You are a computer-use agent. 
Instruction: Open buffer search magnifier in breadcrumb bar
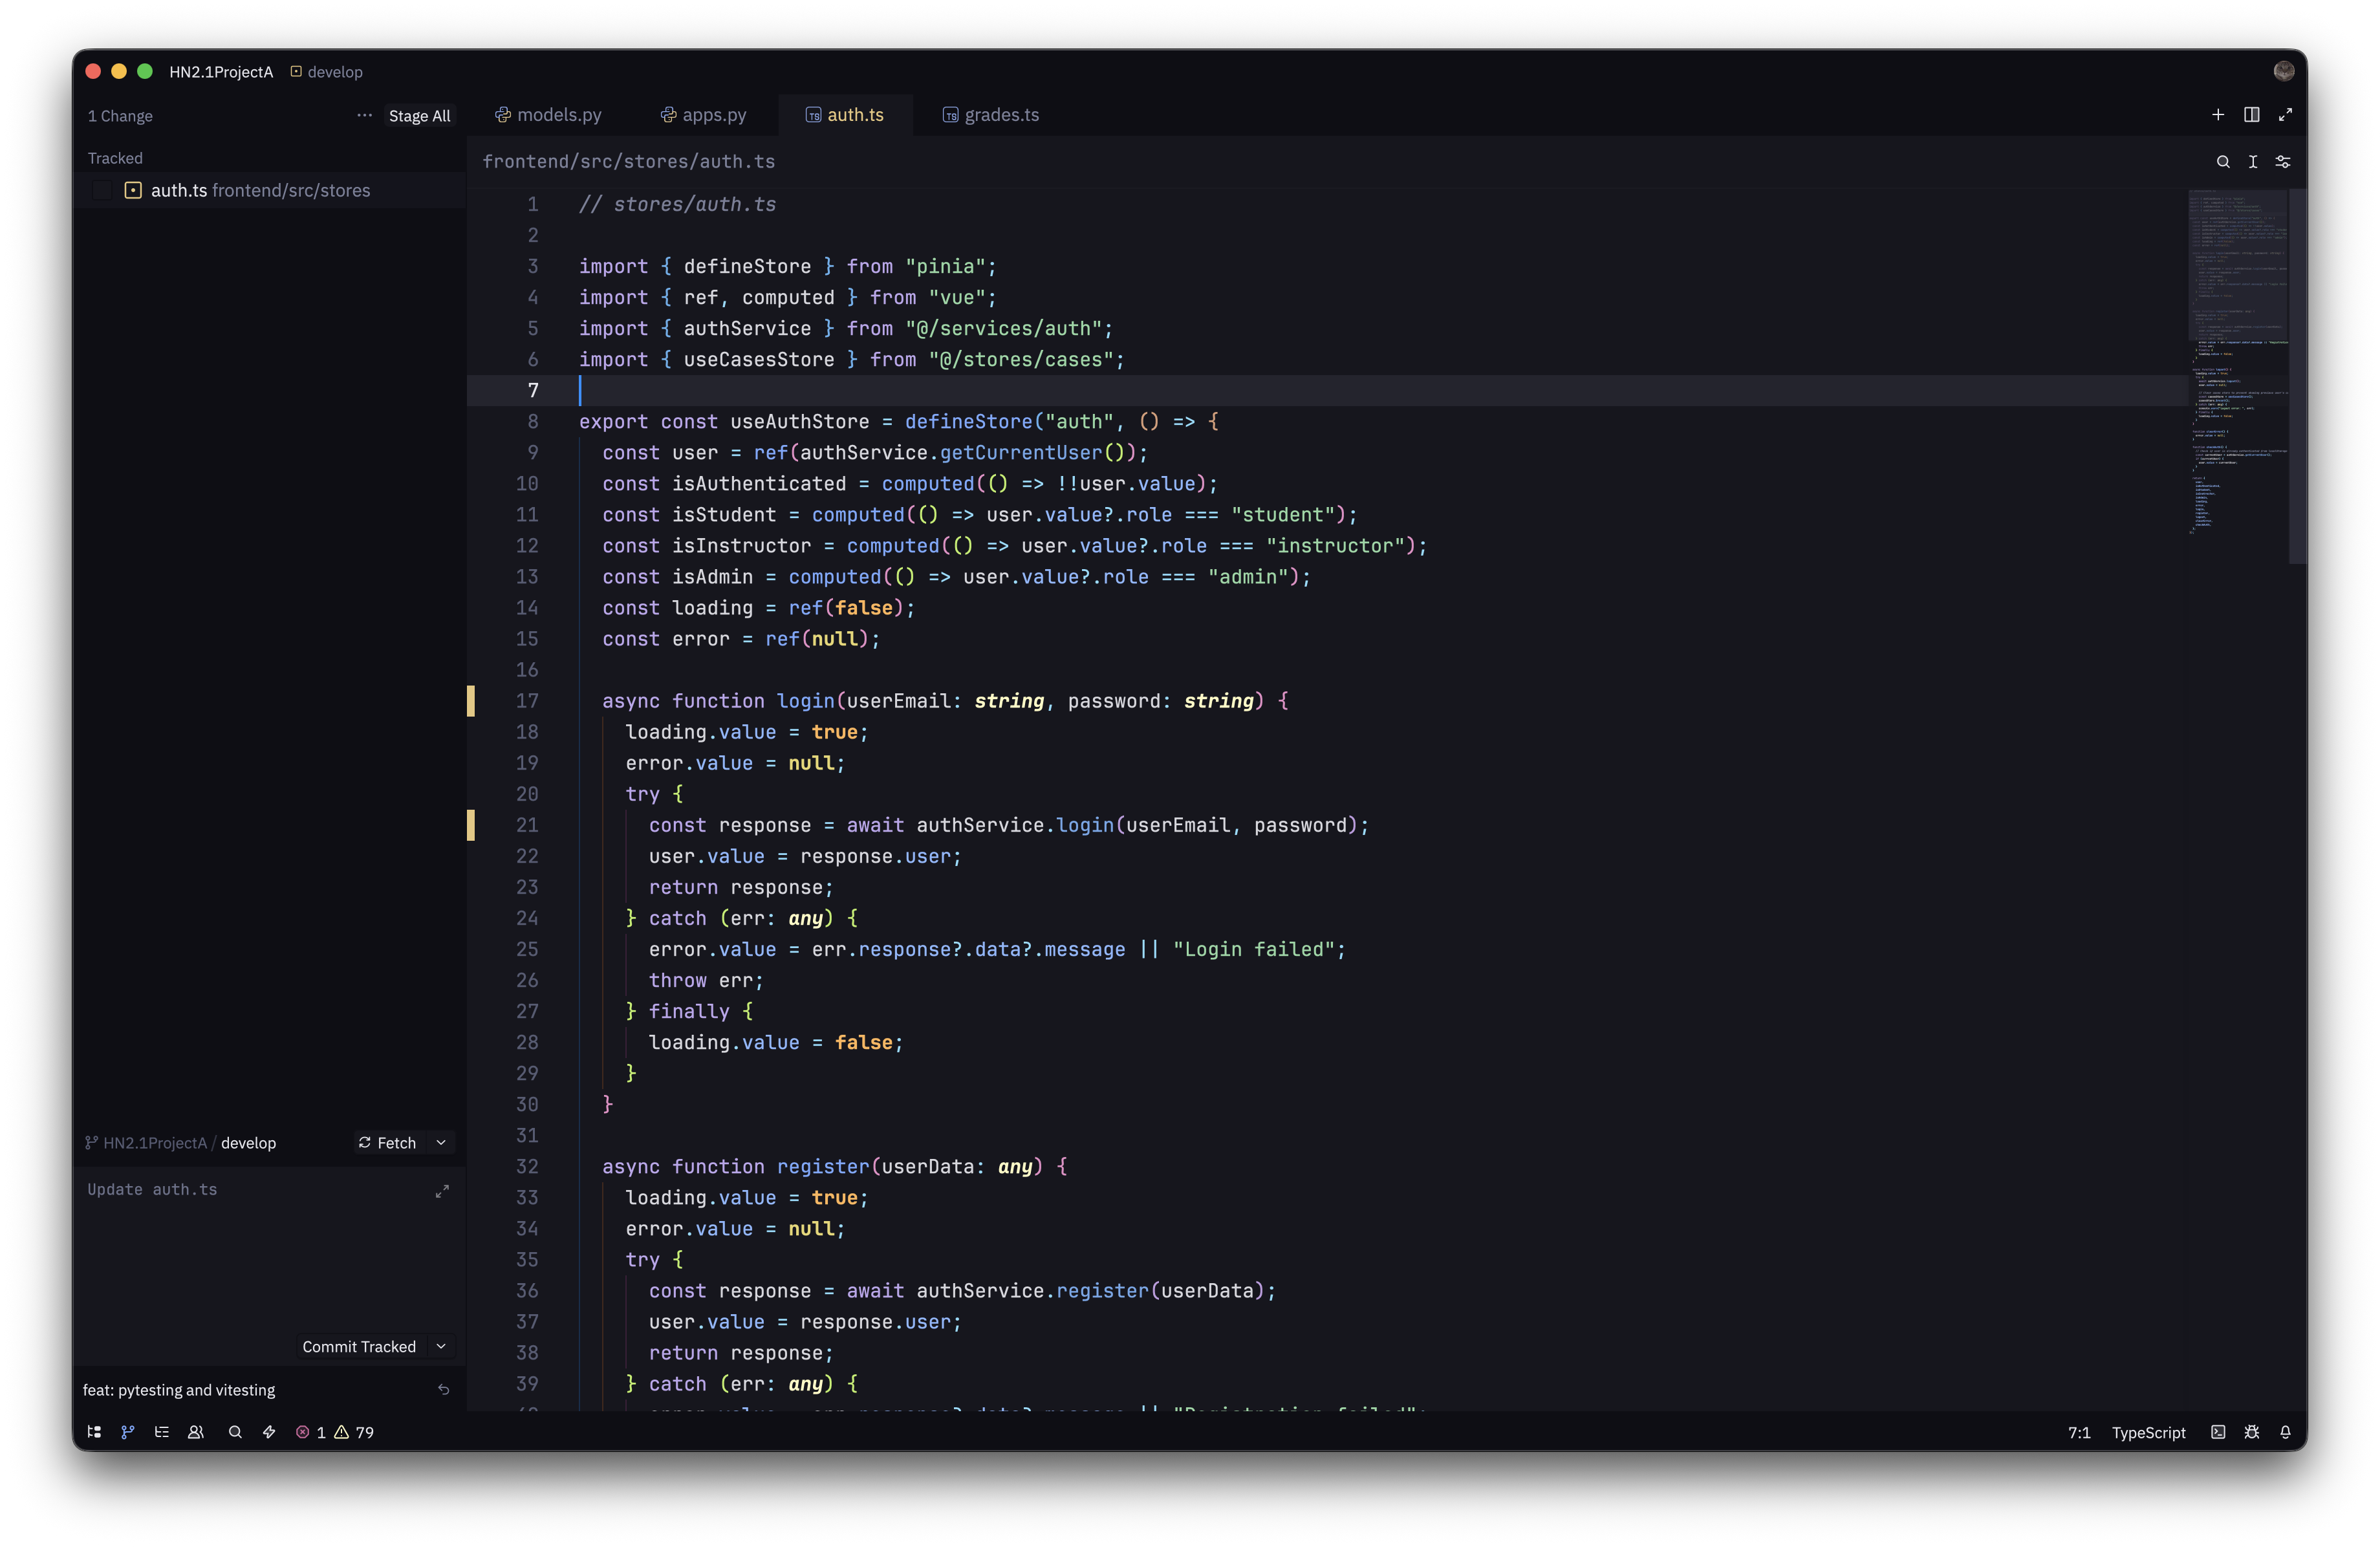pos(2223,161)
